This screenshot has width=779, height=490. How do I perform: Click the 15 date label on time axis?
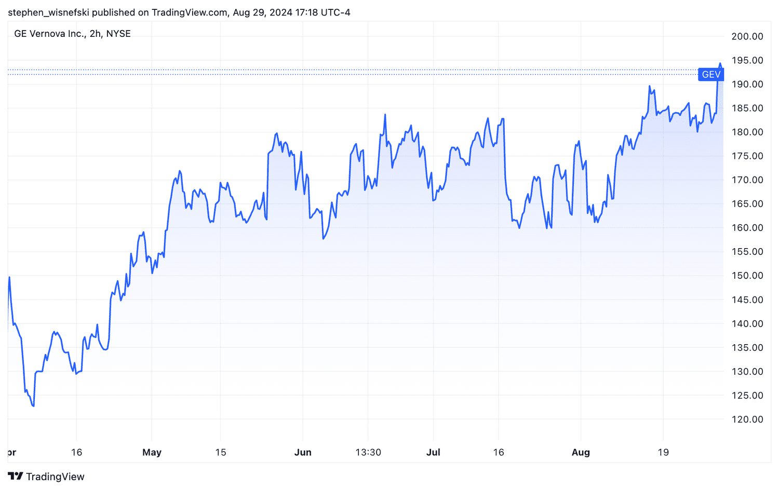221,452
